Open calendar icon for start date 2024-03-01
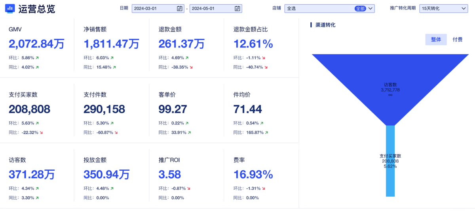 click(x=180, y=8)
